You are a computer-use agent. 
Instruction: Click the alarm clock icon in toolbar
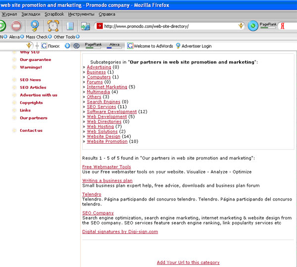coord(53,26)
